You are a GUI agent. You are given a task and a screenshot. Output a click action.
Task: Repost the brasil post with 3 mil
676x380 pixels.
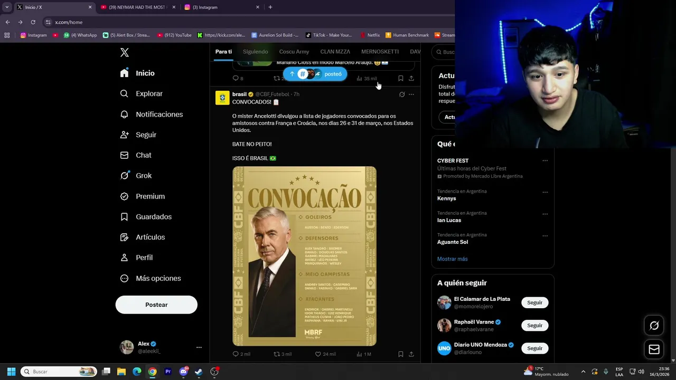(x=283, y=354)
